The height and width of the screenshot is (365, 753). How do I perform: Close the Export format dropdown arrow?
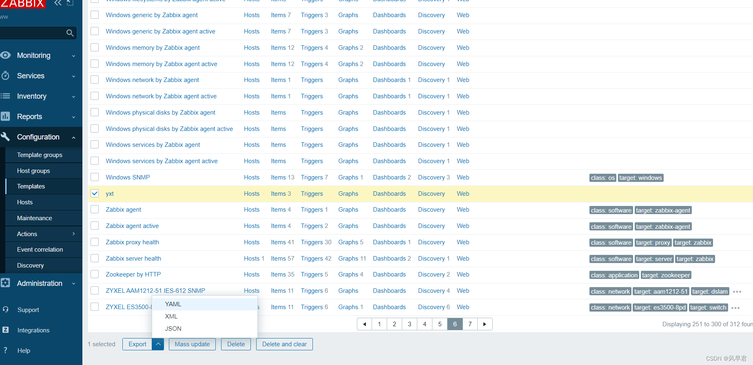(158, 344)
